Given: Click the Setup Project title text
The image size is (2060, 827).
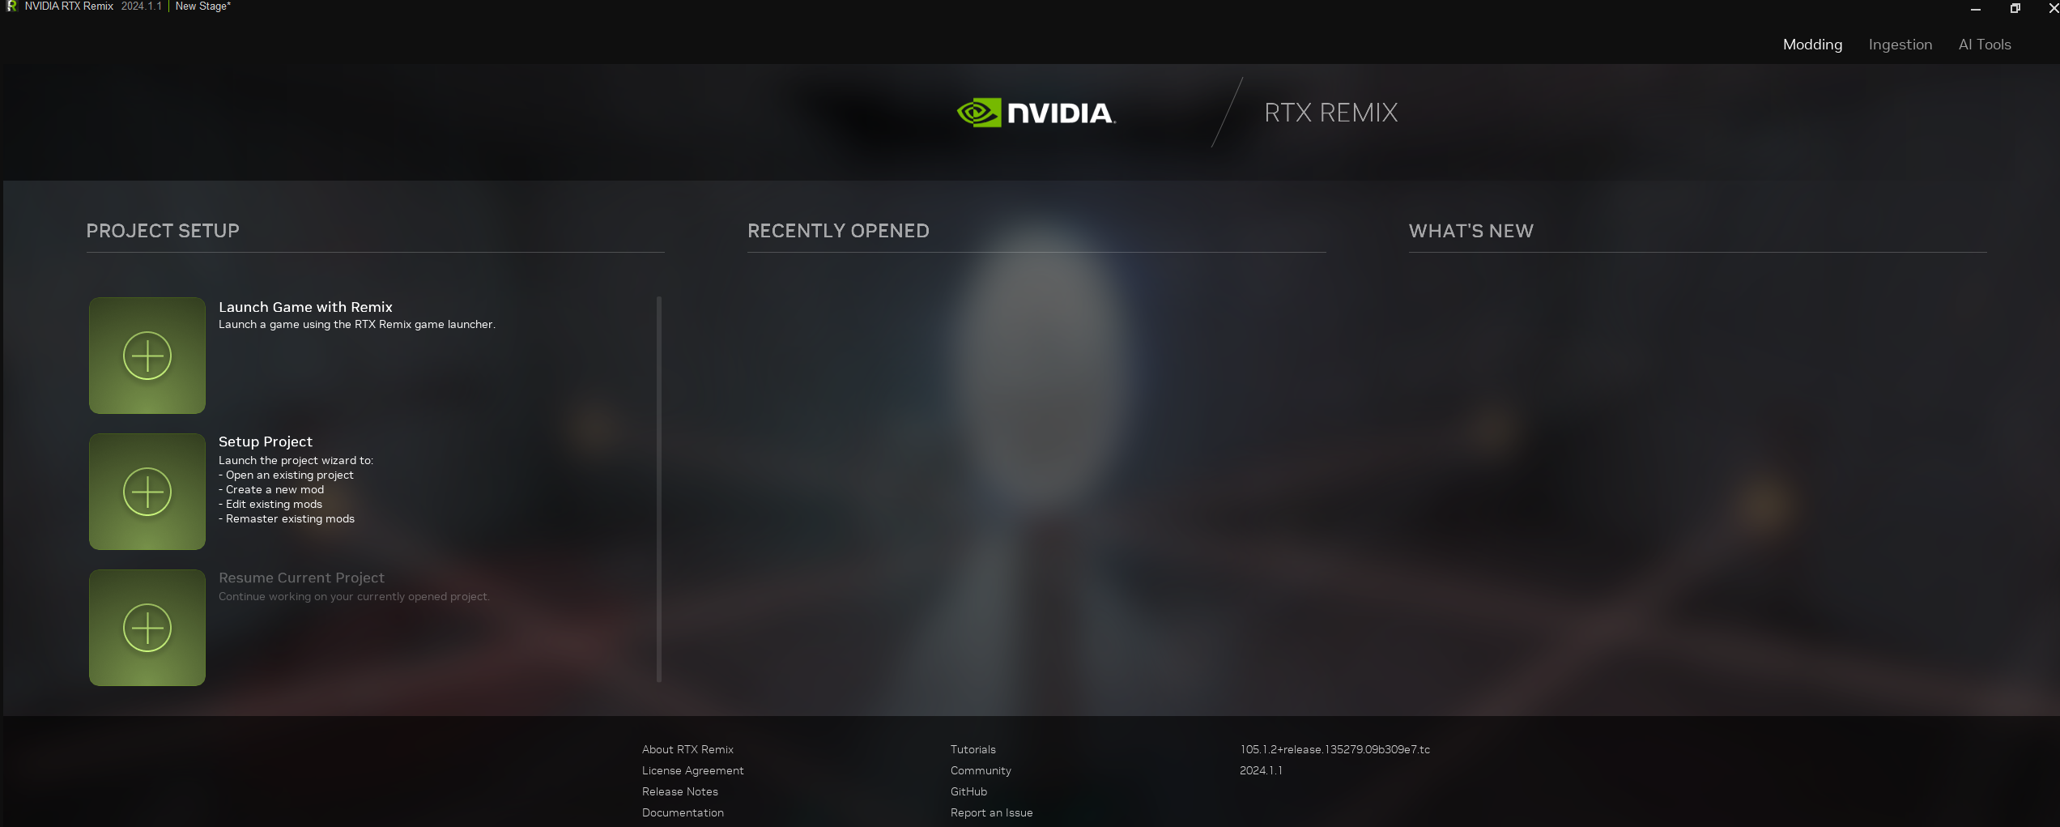Looking at the screenshot, I should coord(265,441).
